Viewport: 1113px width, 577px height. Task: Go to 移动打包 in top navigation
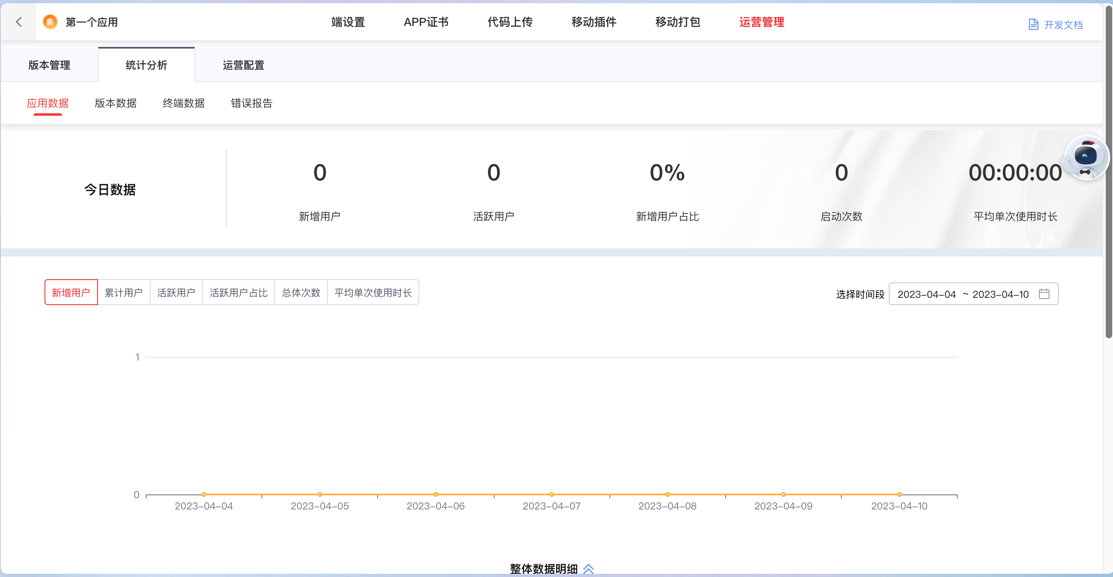[x=678, y=22]
